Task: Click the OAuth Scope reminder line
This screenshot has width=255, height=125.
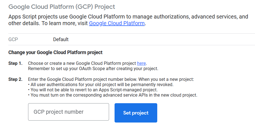Action: 93,69
